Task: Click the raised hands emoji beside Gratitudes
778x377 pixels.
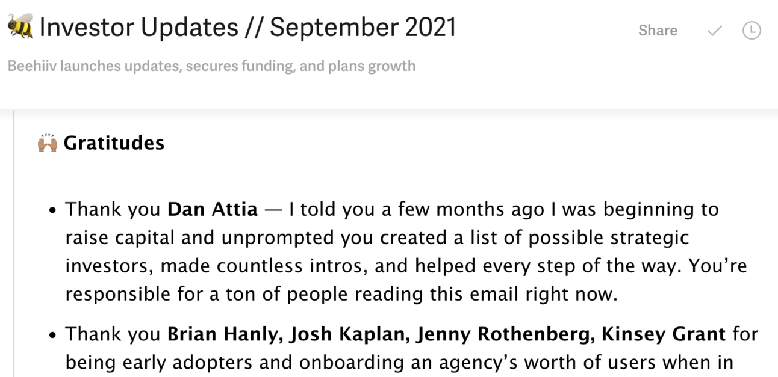Action: [x=48, y=143]
